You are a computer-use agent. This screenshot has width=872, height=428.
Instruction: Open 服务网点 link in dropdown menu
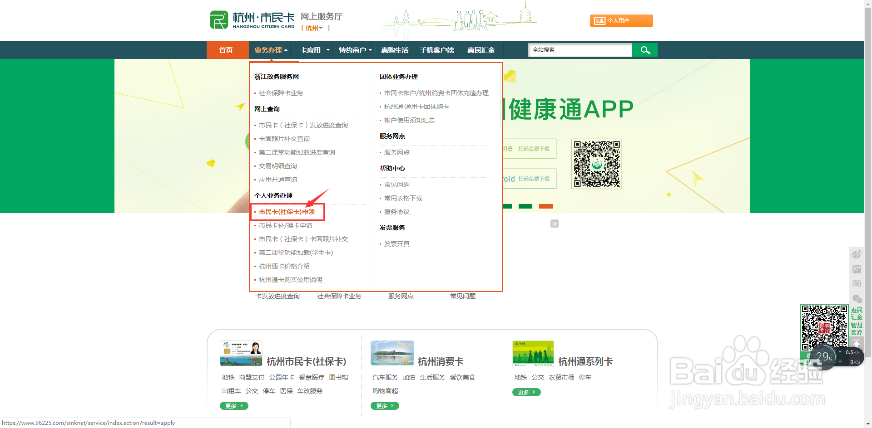[397, 152]
